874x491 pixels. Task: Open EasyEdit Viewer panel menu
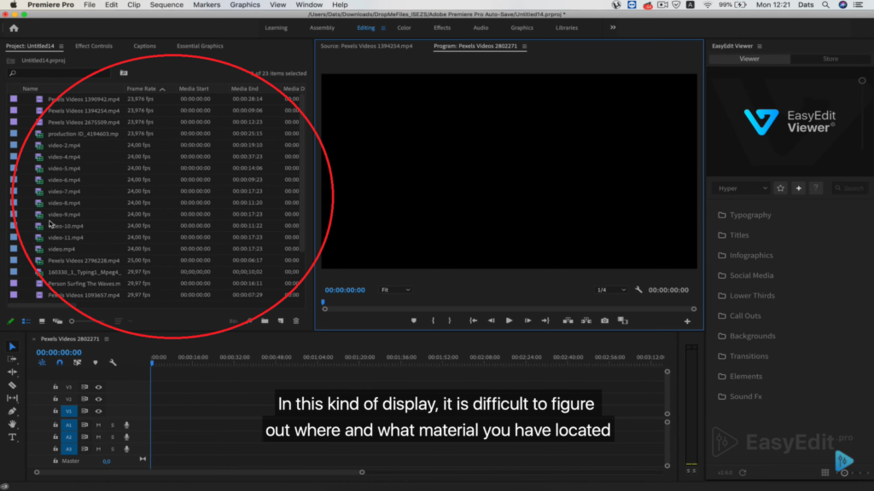point(760,46)
